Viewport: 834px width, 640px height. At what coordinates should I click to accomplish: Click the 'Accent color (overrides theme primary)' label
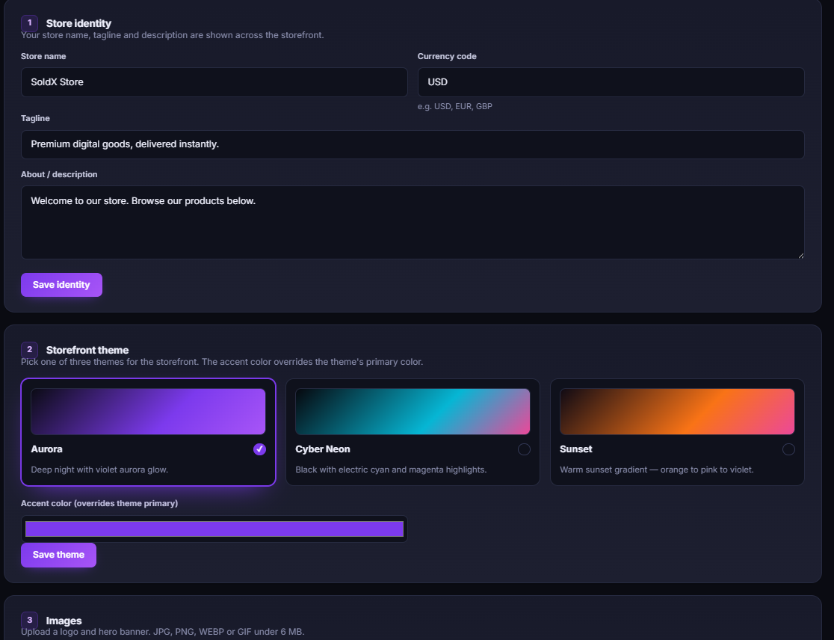tap(99, 503)
